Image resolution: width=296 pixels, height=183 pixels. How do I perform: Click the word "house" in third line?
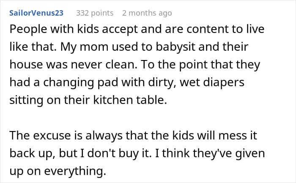coord(26,65)
